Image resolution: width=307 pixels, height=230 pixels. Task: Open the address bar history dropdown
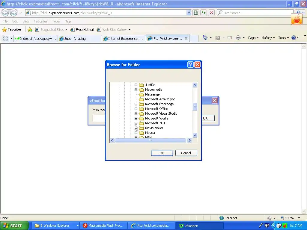coord(189,13)
